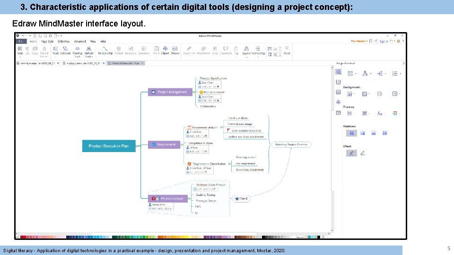This screenshot has width=454, height=255.
Task: Click the Tag tool
Action: coord(236,51)
